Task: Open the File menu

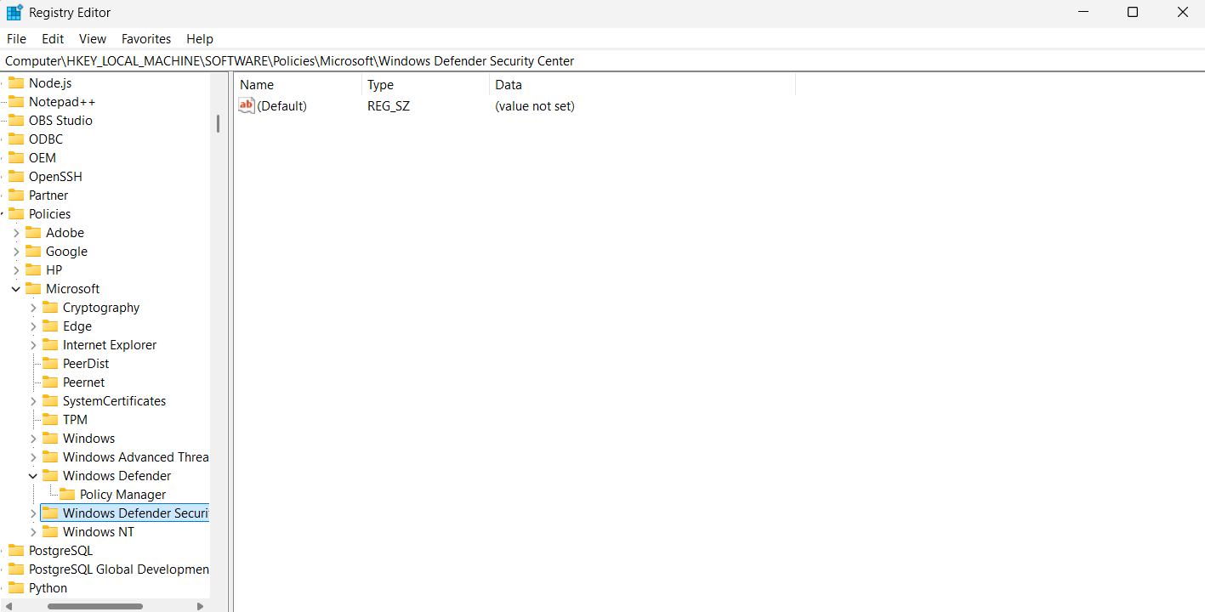Action: point(16,39)
